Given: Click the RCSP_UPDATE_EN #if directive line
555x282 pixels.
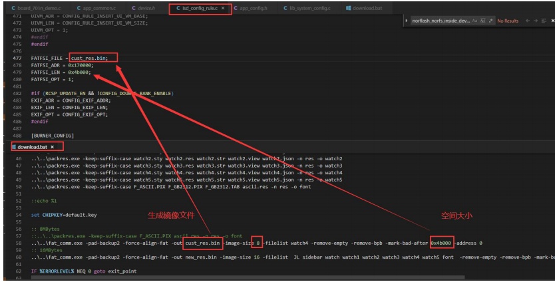Looking at the screenshot, I should [x=102, y=93].
